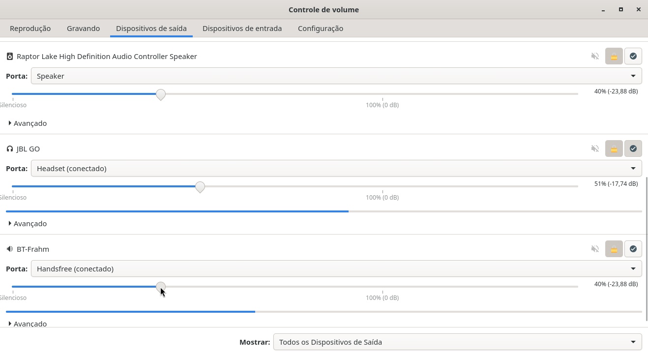Viewport: 648px width, 356px height.
Task: Open the Headset (conectado) port dropdown
Action: pyautogui.click(x=336, y=169)
